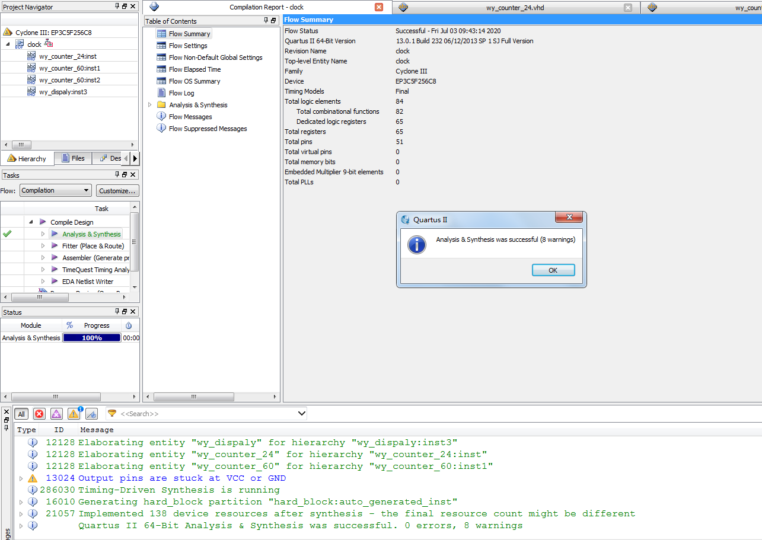Click the All messages filter button

point(21,414)
